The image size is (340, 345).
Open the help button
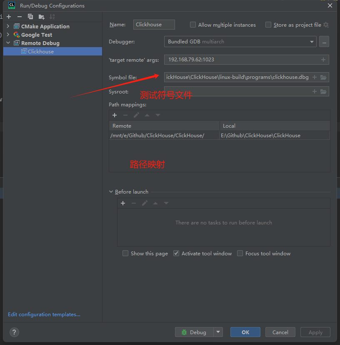14,332
